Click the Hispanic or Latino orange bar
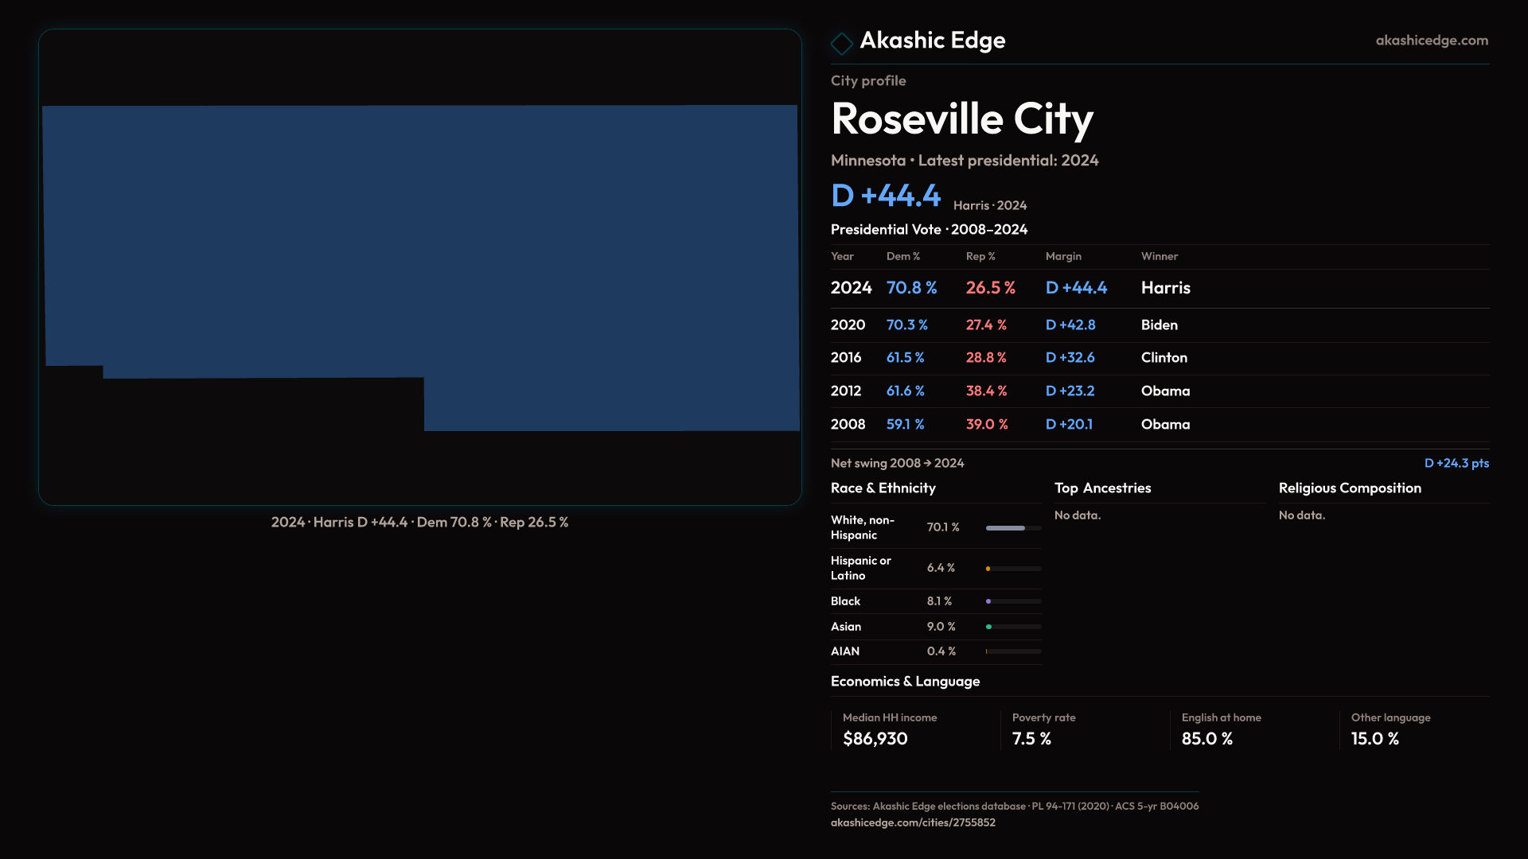 tap(988, 569)
